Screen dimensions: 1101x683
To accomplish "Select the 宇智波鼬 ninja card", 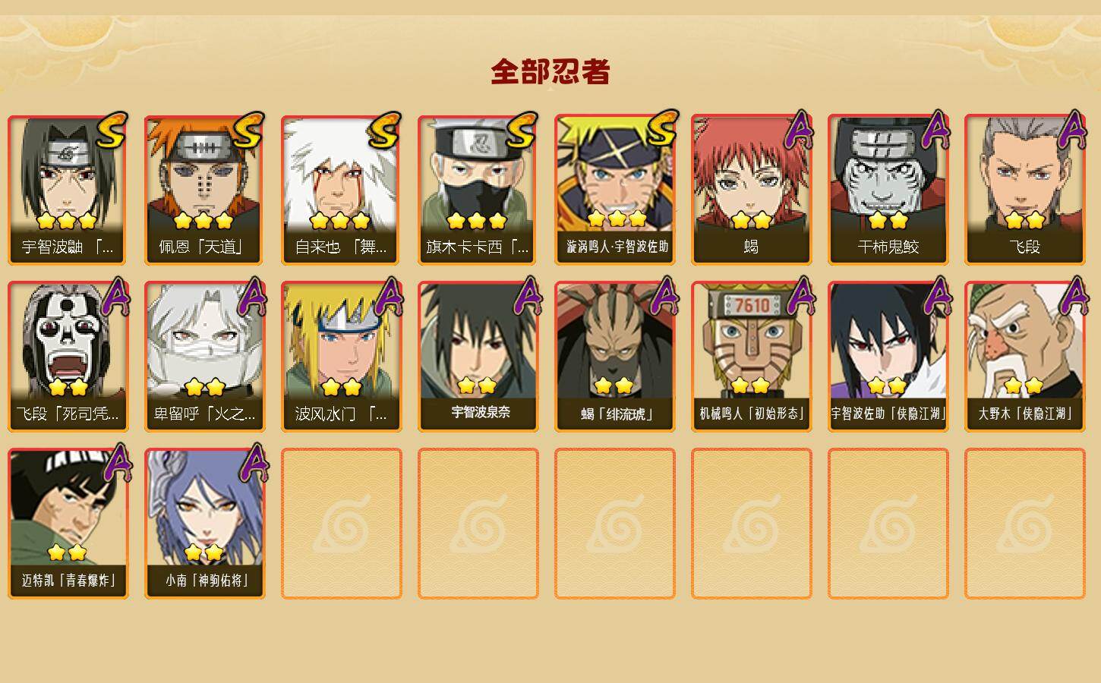I will tap(68, 190).
